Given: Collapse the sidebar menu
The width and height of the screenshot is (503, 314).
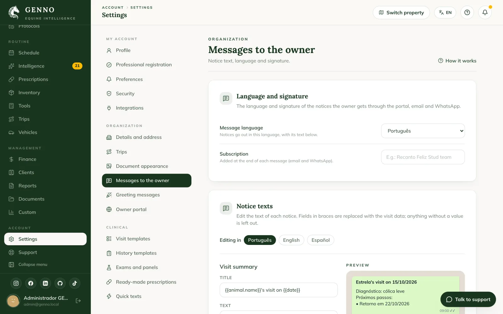Looking at the screenshot, I should pyautogui.click(x=45, y=265).
